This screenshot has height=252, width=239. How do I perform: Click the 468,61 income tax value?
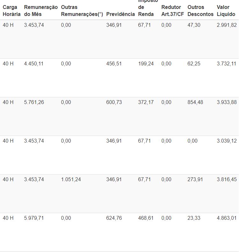pos(146,218)
